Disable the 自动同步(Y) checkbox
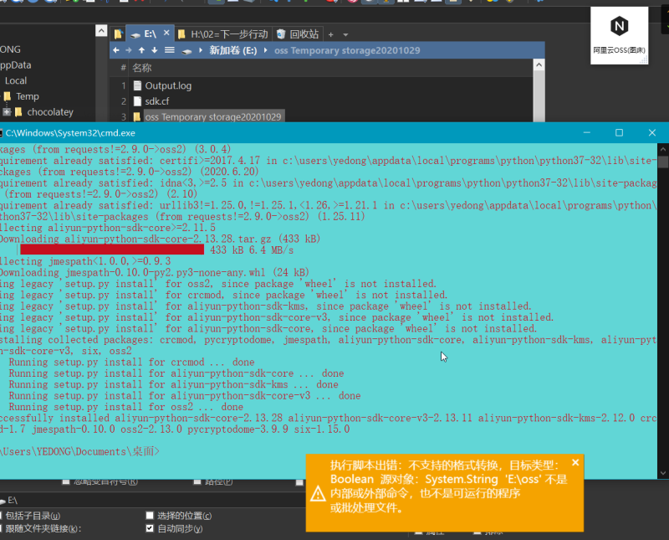This screenshot has width=669, height=540. pyautogui.click(x=150, y=528)
